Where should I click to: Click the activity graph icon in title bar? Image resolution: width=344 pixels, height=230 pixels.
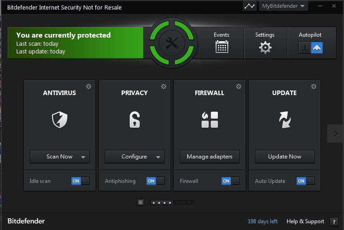click(250, 6)
